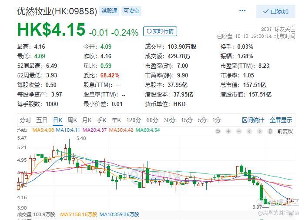305x220 pixels.
Task: Click the 振幅 1.68% value
Action: (245, 57)
